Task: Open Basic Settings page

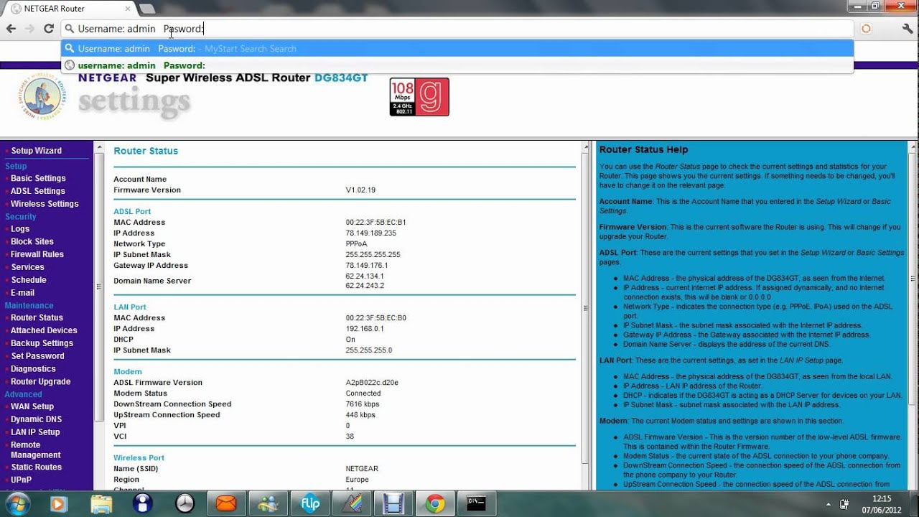Action: (38, 178)
